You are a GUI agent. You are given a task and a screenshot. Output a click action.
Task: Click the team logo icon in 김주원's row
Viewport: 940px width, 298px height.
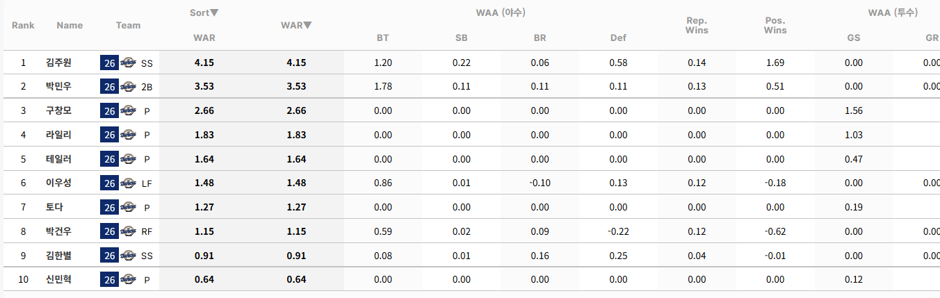pyautogui.click(x=128, y=63)
